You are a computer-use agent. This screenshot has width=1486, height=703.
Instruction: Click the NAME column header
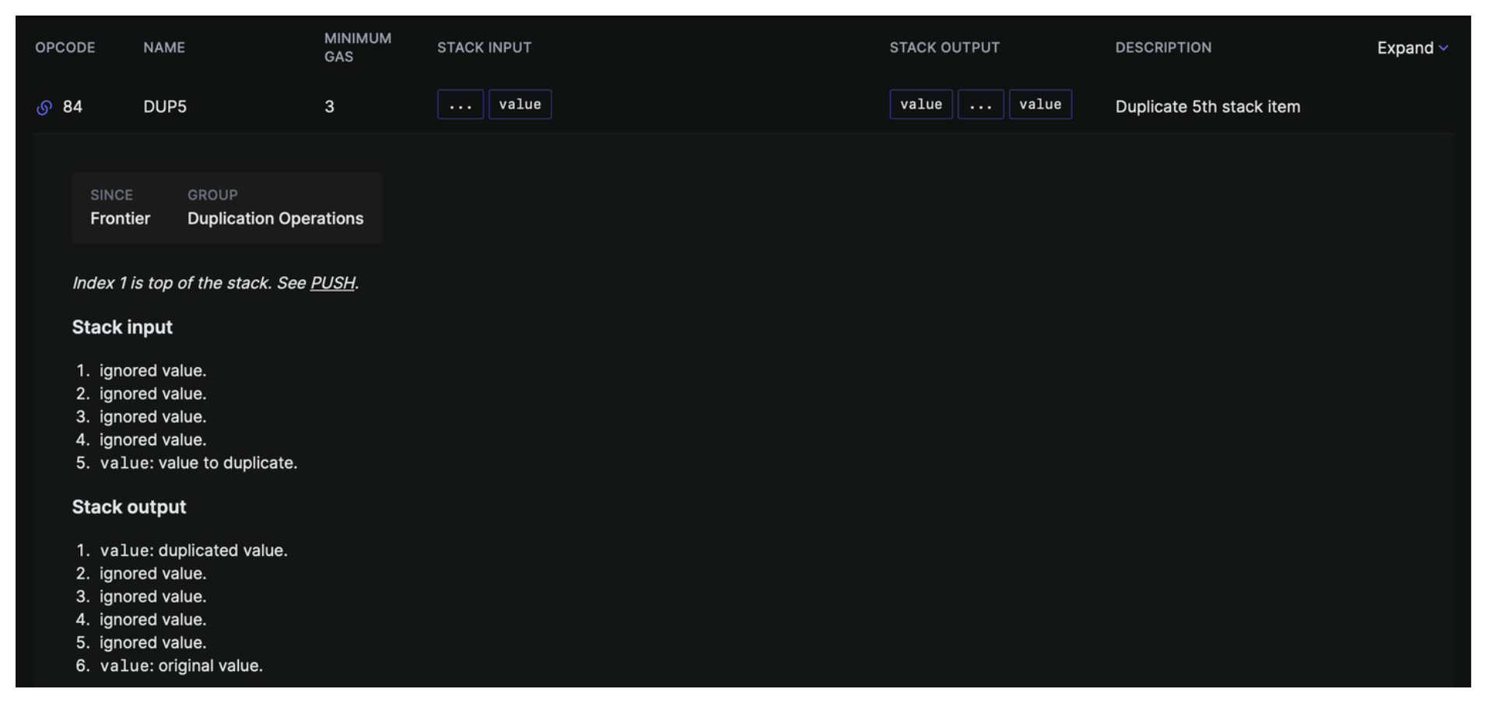click(164, 47)
